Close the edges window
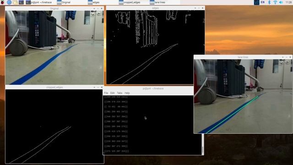 [202, 8]
